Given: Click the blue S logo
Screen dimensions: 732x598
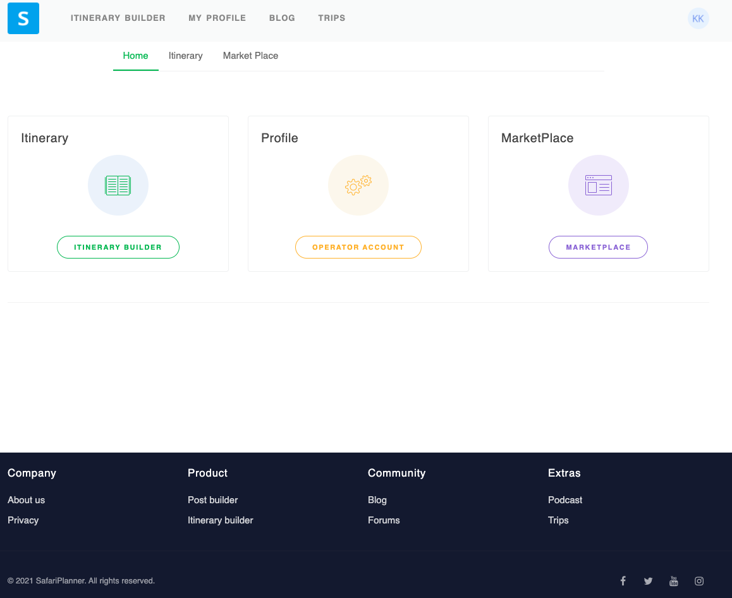Looking at the screenshot, I should tap(23, 18).
